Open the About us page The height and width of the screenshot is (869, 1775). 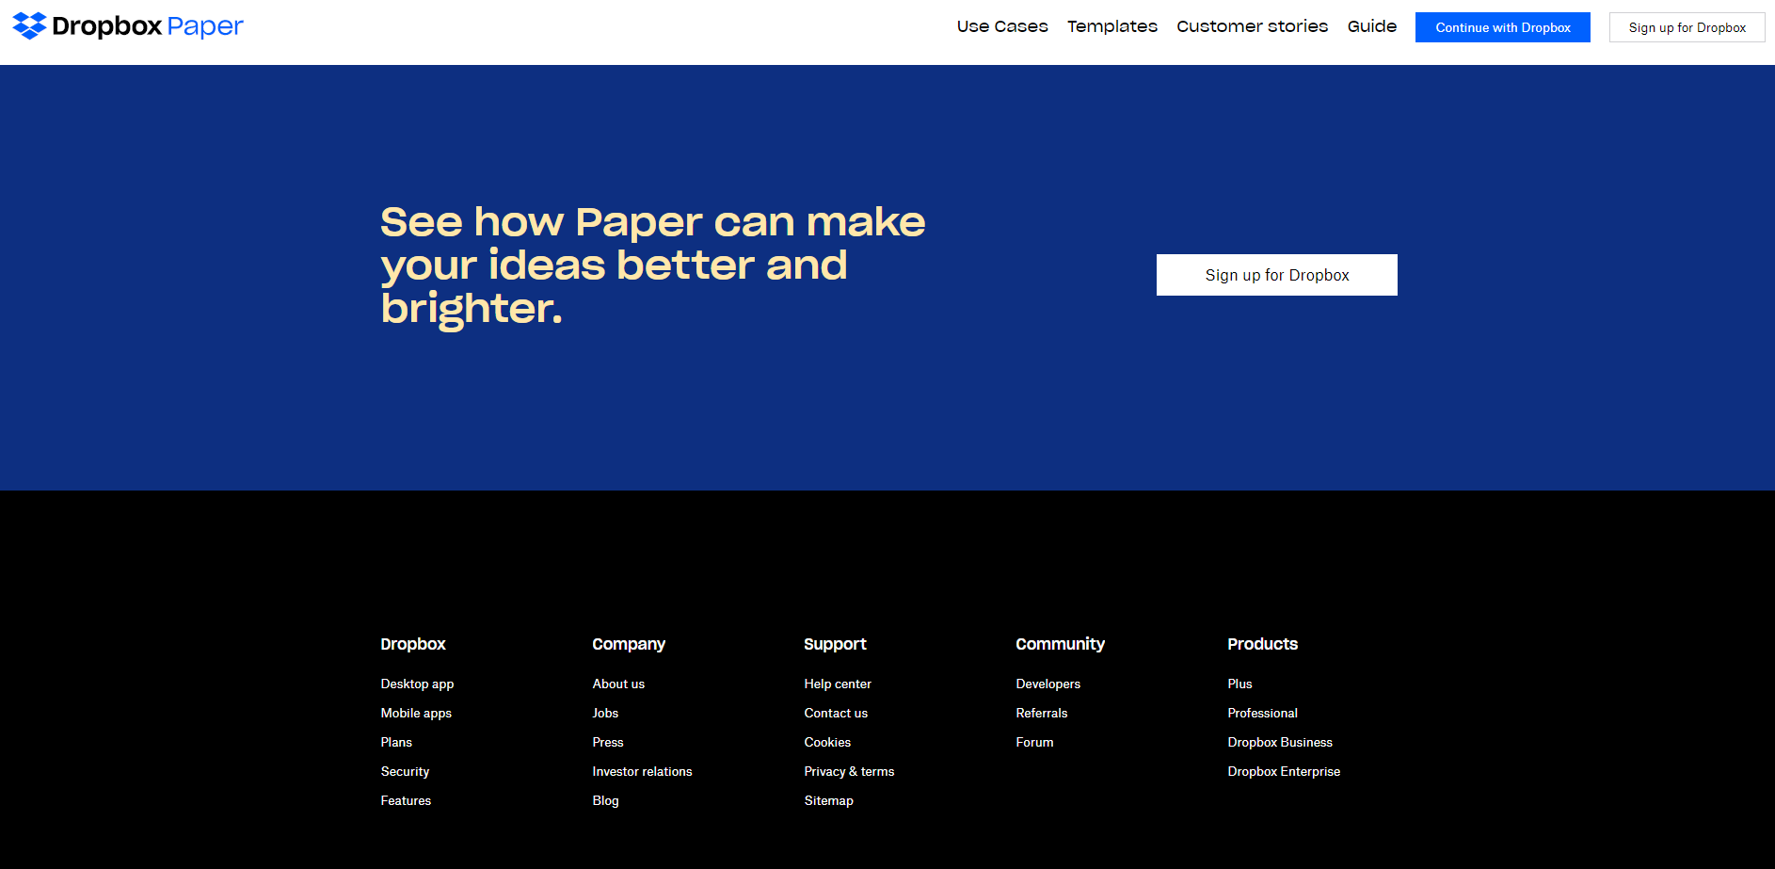[618, 684]
